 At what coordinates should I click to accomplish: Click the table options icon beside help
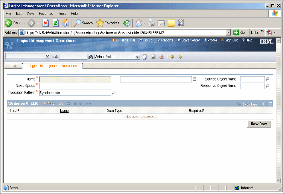coord(270,104)
